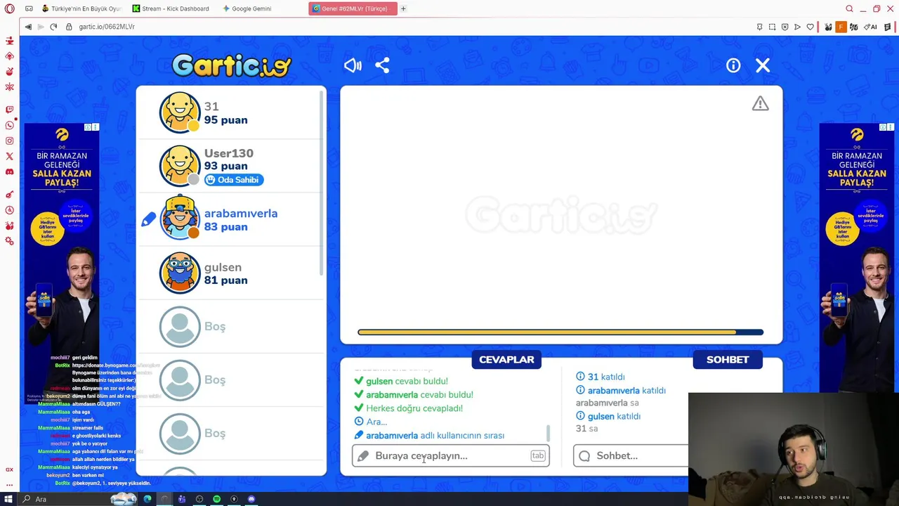
Task: Click the address bar URL
Action: click(107, 27)
